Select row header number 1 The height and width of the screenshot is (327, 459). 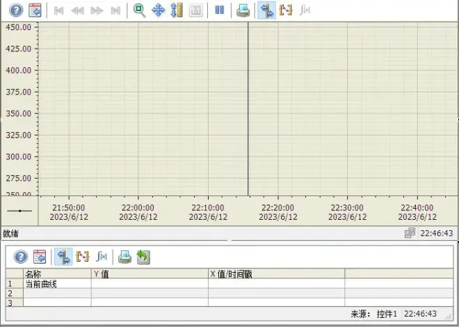(15, 284)
